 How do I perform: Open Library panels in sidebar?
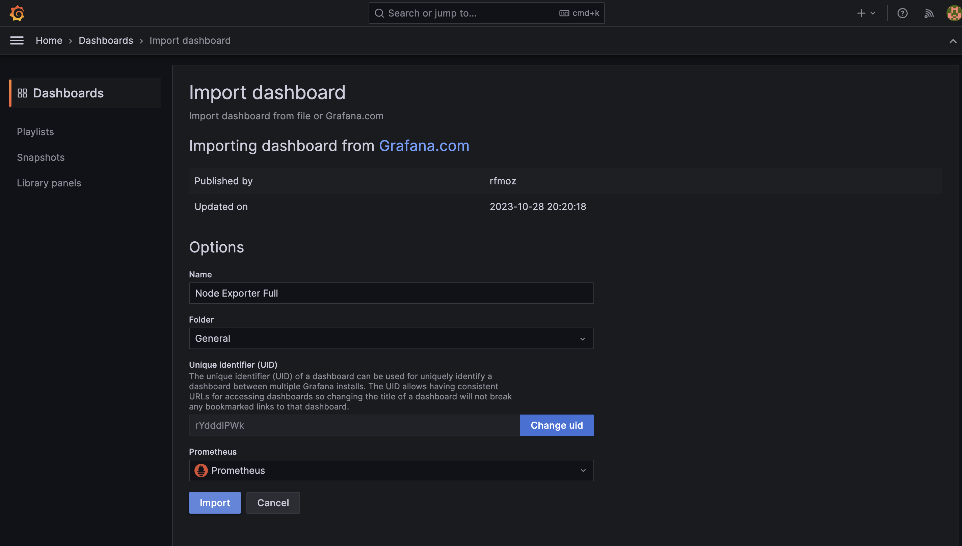49,183
